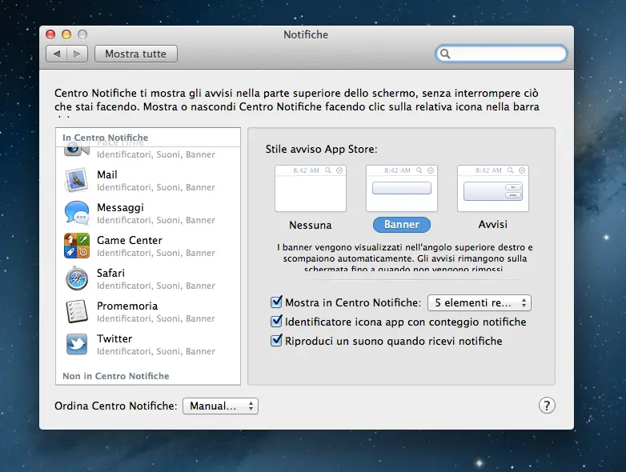The height and width of the screenshot is (472, 626).
Task: Select the partially visible FaceTime camera icon
Action: coord(76,150)
